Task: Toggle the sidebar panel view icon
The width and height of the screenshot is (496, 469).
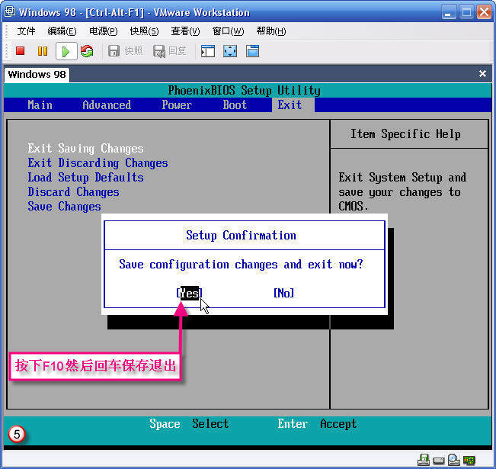Action: [x=208, y=51]
